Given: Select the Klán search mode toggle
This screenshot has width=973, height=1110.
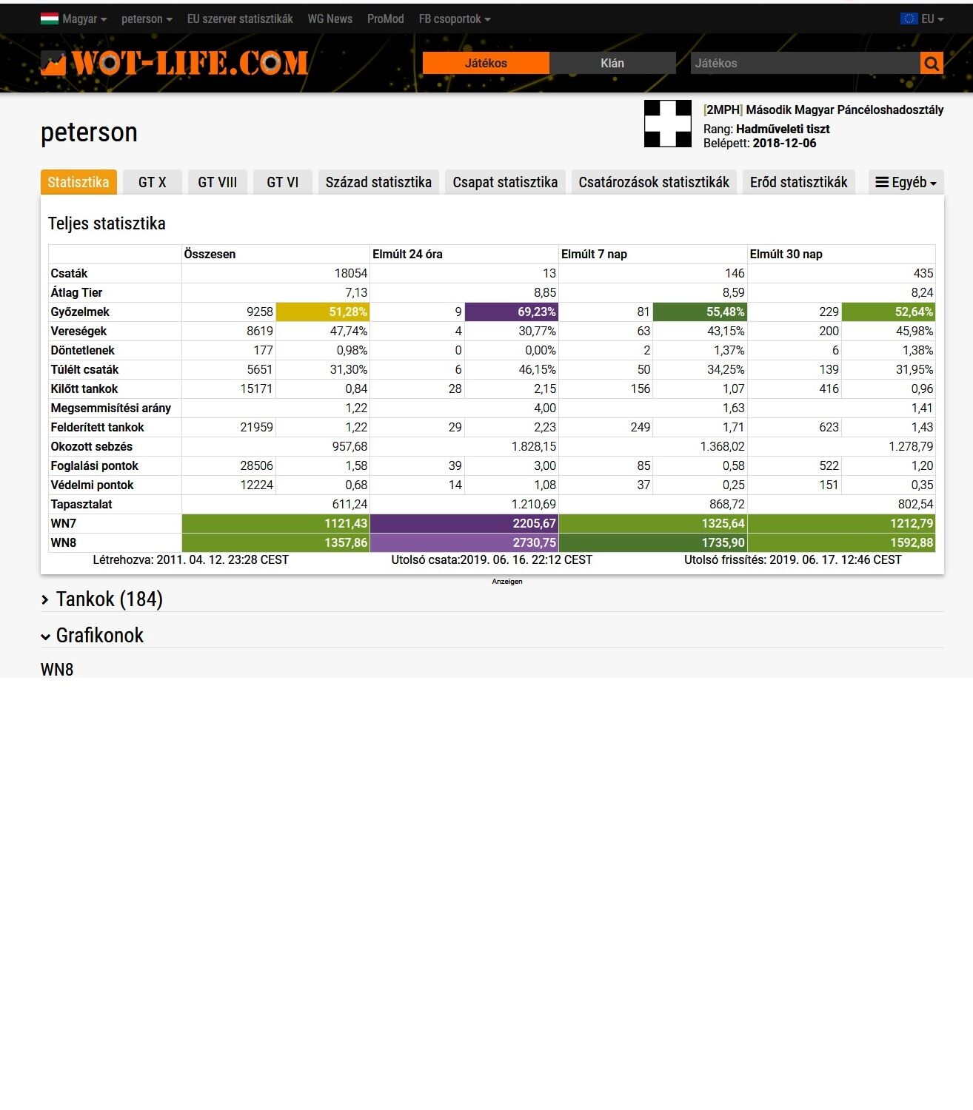Looking at the screenshot, I should (612, 63).
